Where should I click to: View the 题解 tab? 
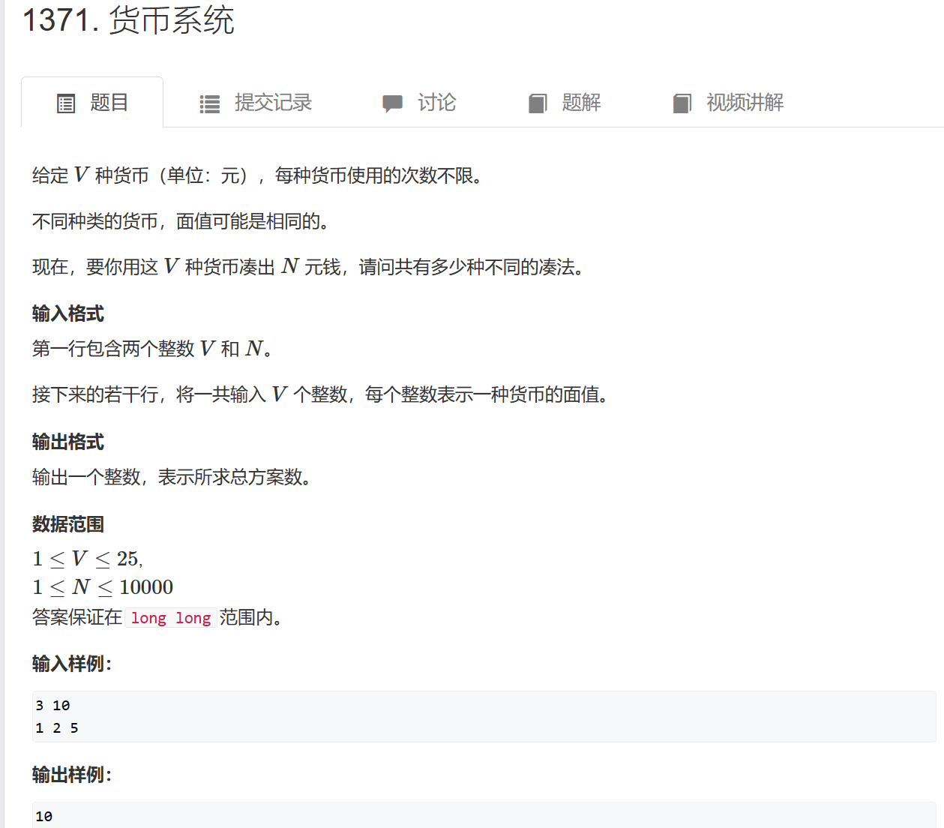point(581,103)
